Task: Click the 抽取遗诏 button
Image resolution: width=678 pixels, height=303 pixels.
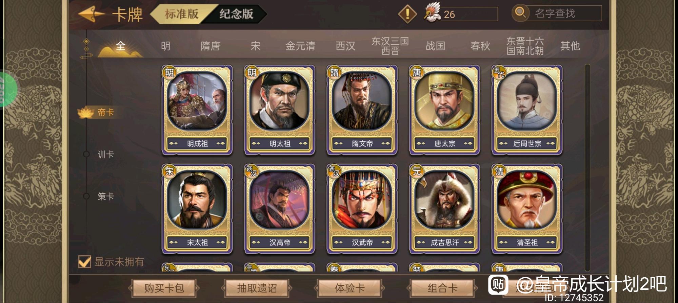Action: (257, 288)
